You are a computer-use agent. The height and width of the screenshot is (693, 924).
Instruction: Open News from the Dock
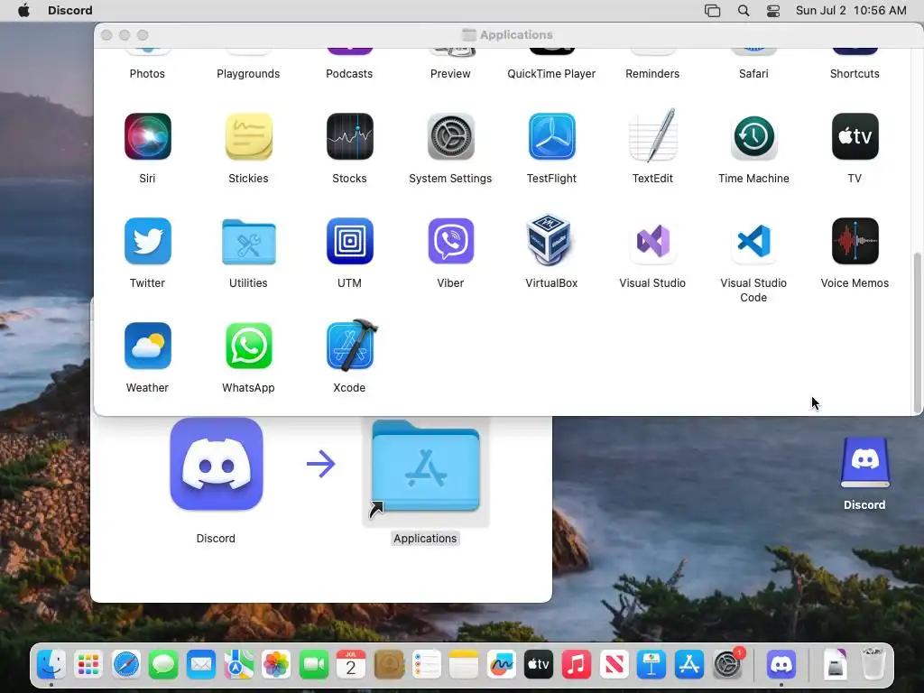coord(614,665)
